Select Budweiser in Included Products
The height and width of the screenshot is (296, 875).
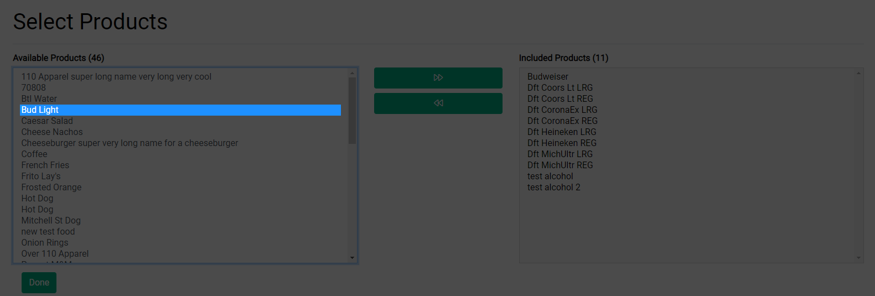click(x=686, y=77)
